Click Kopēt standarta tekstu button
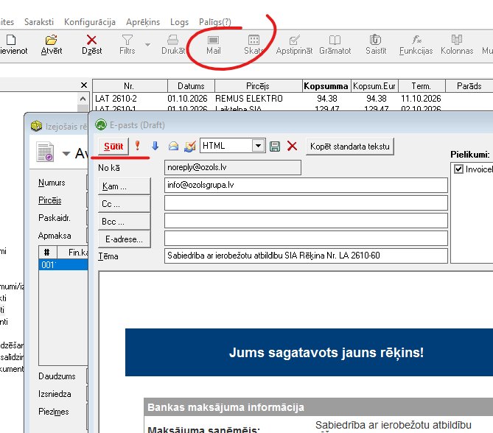 [349, 147]
